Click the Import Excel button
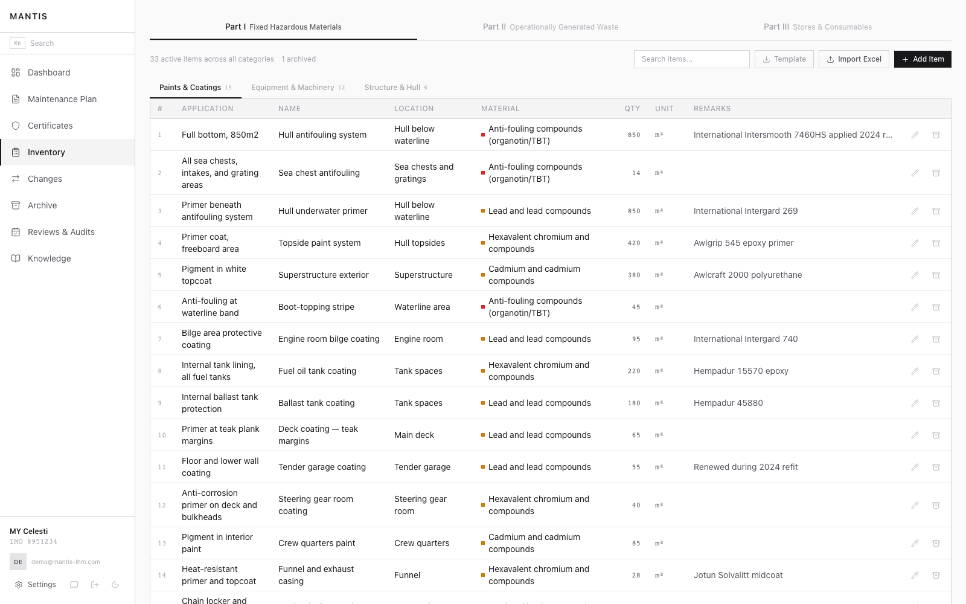966x604 pixels. pyautogui.click(x=854, y=59)
